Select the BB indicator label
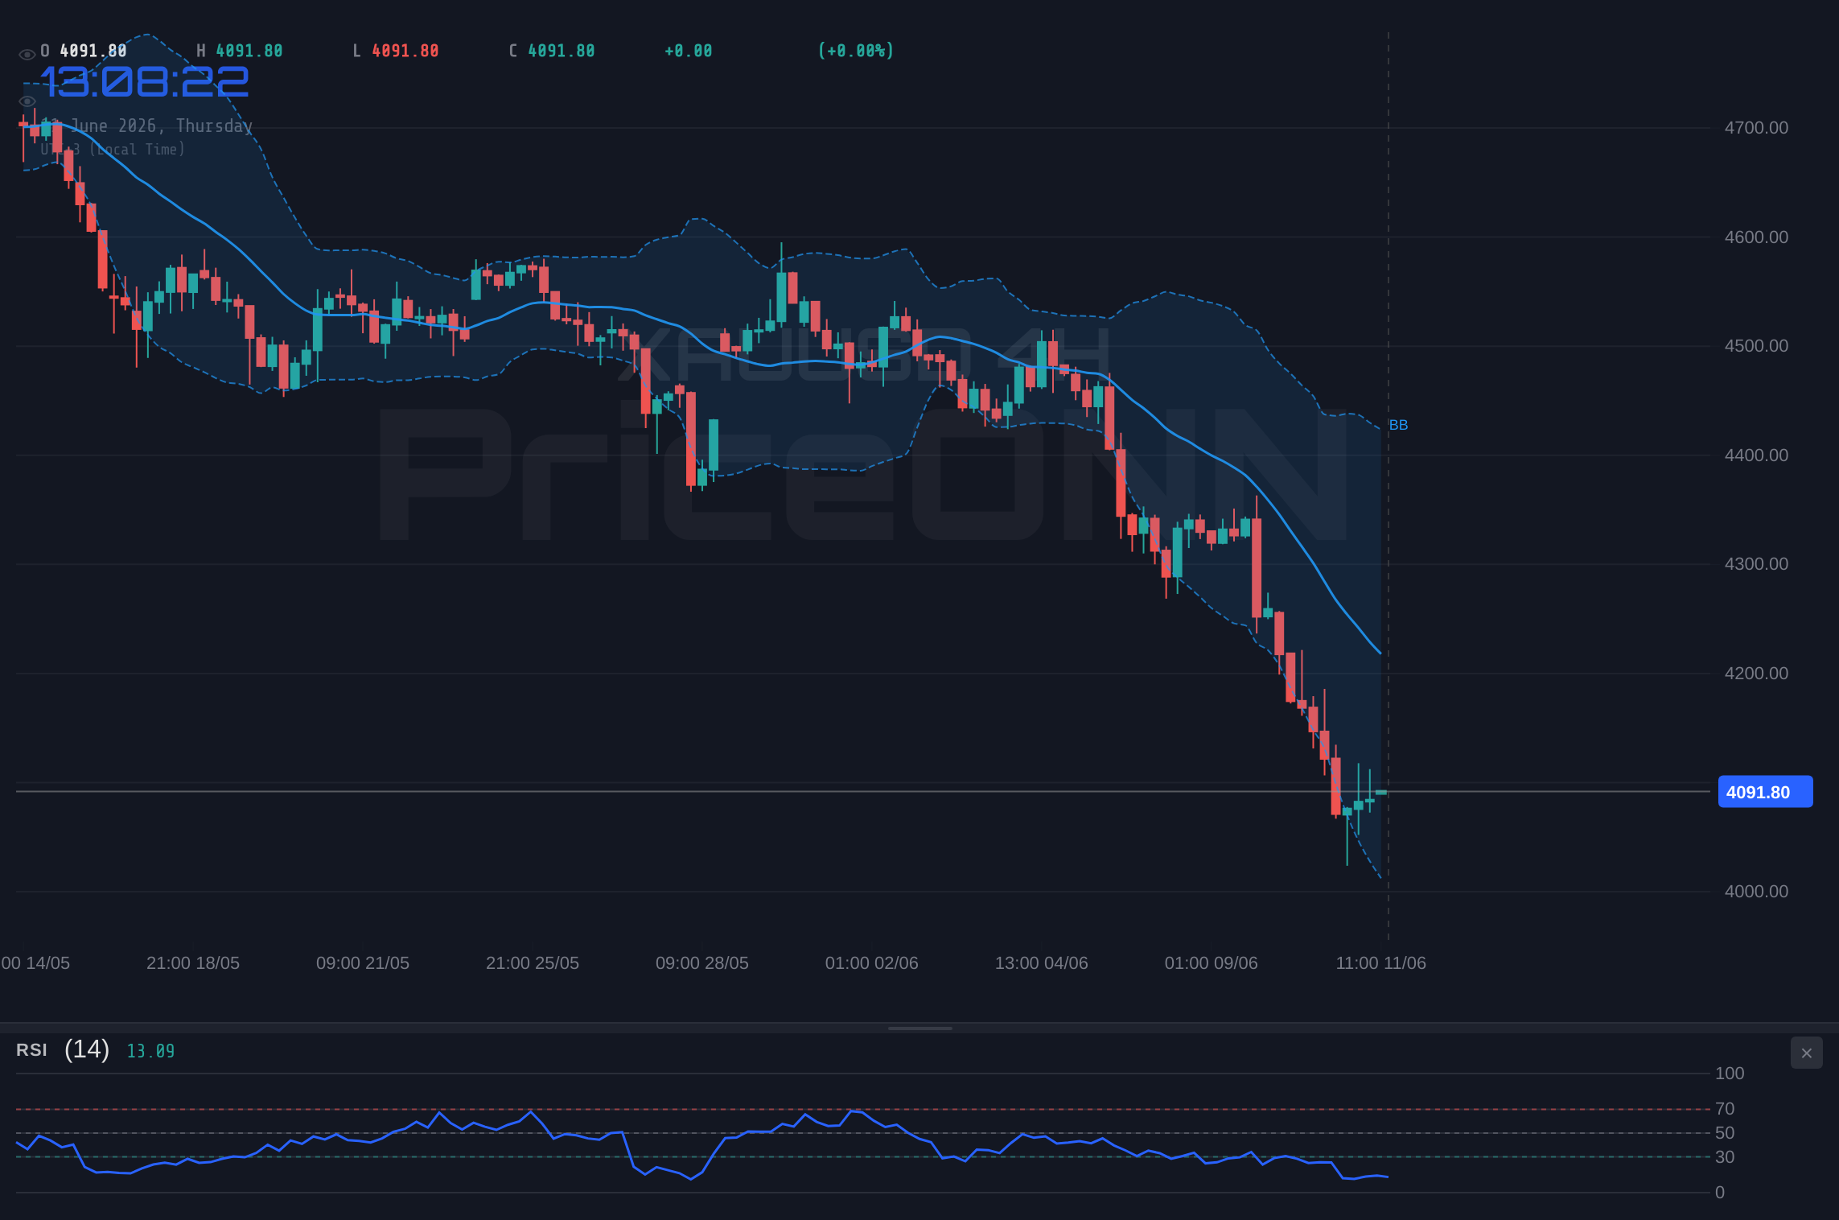This screenshot has width=1839, height=1220. [x=1398, y=425]
